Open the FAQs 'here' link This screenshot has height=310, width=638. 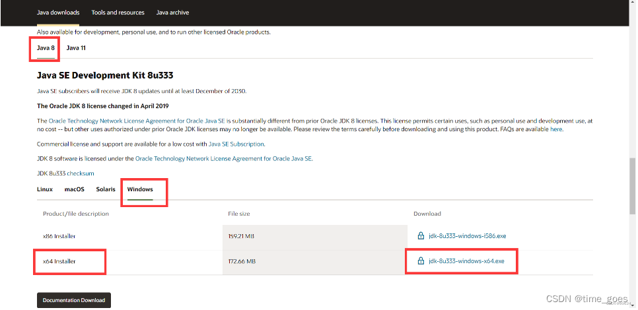(x=556, y=129)
